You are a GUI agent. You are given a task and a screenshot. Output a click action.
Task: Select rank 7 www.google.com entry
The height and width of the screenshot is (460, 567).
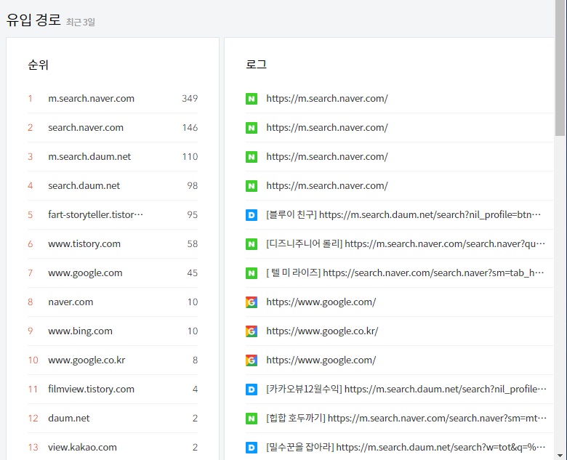pos(113,273)
